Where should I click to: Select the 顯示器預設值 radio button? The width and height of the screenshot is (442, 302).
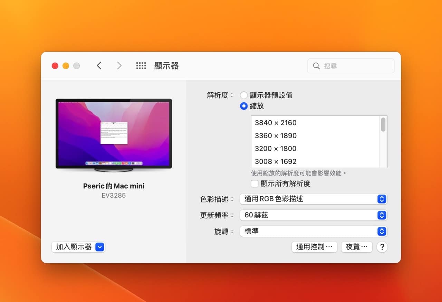[x=244, y=95]
